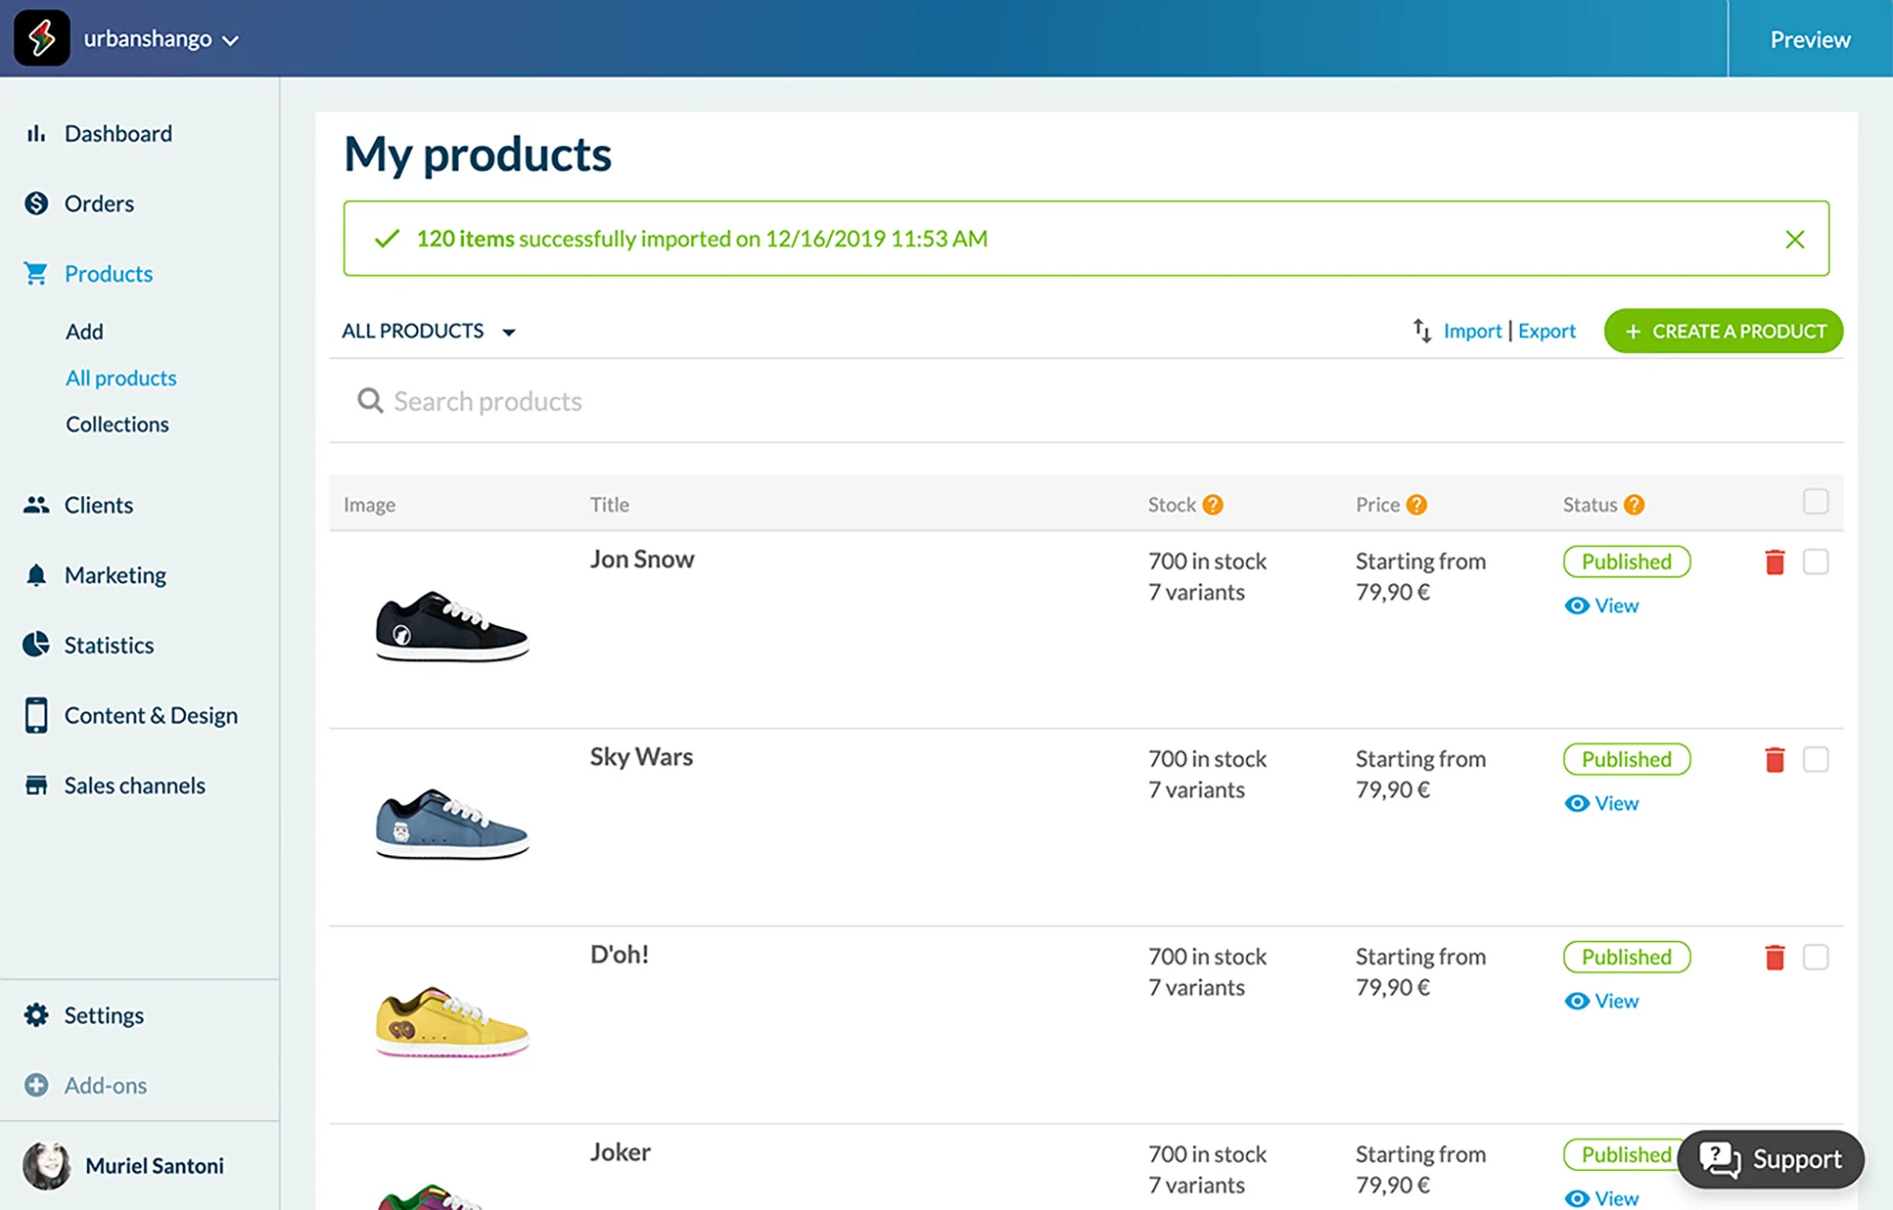Click trash icon for Sky Wars product
Image resolution: width=1893 pixels, height=1210 pixels.
pos(1775,760)
